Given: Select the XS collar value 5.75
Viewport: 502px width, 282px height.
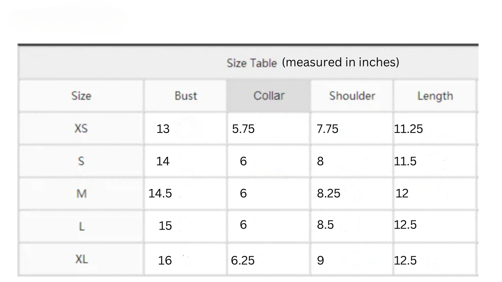Looking at the screenshot, I should 243,129.
